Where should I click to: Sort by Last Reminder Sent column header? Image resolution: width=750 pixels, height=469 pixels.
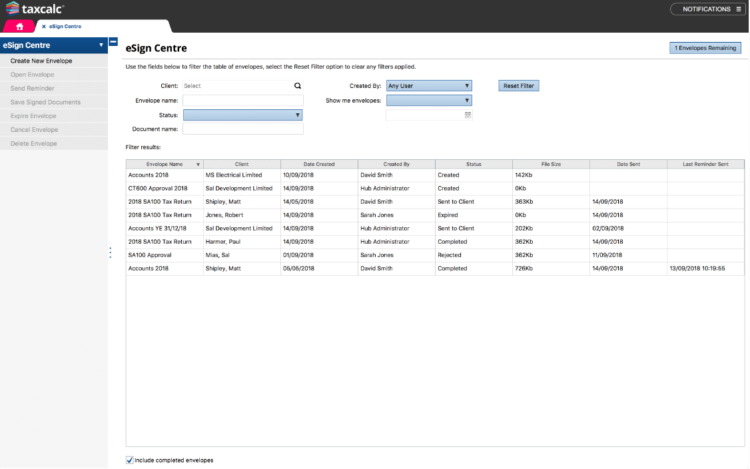click(x=705, y=164)
